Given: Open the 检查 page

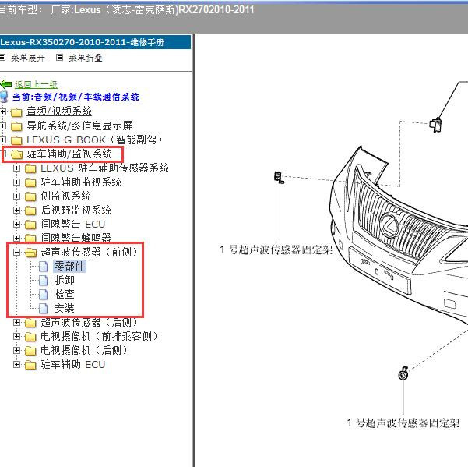Looking at the screenshot, I should point(65,294).
